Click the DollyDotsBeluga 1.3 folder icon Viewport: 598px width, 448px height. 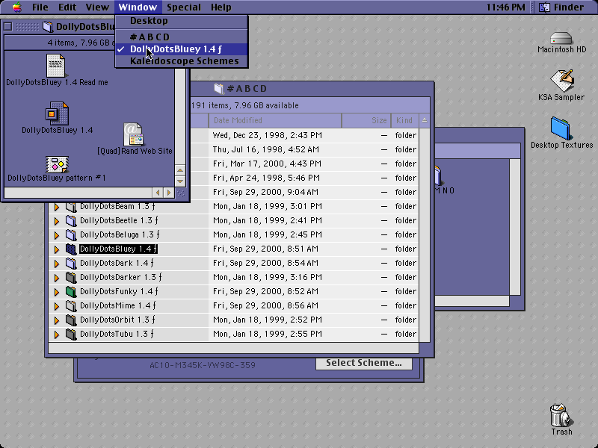[71, 234]
